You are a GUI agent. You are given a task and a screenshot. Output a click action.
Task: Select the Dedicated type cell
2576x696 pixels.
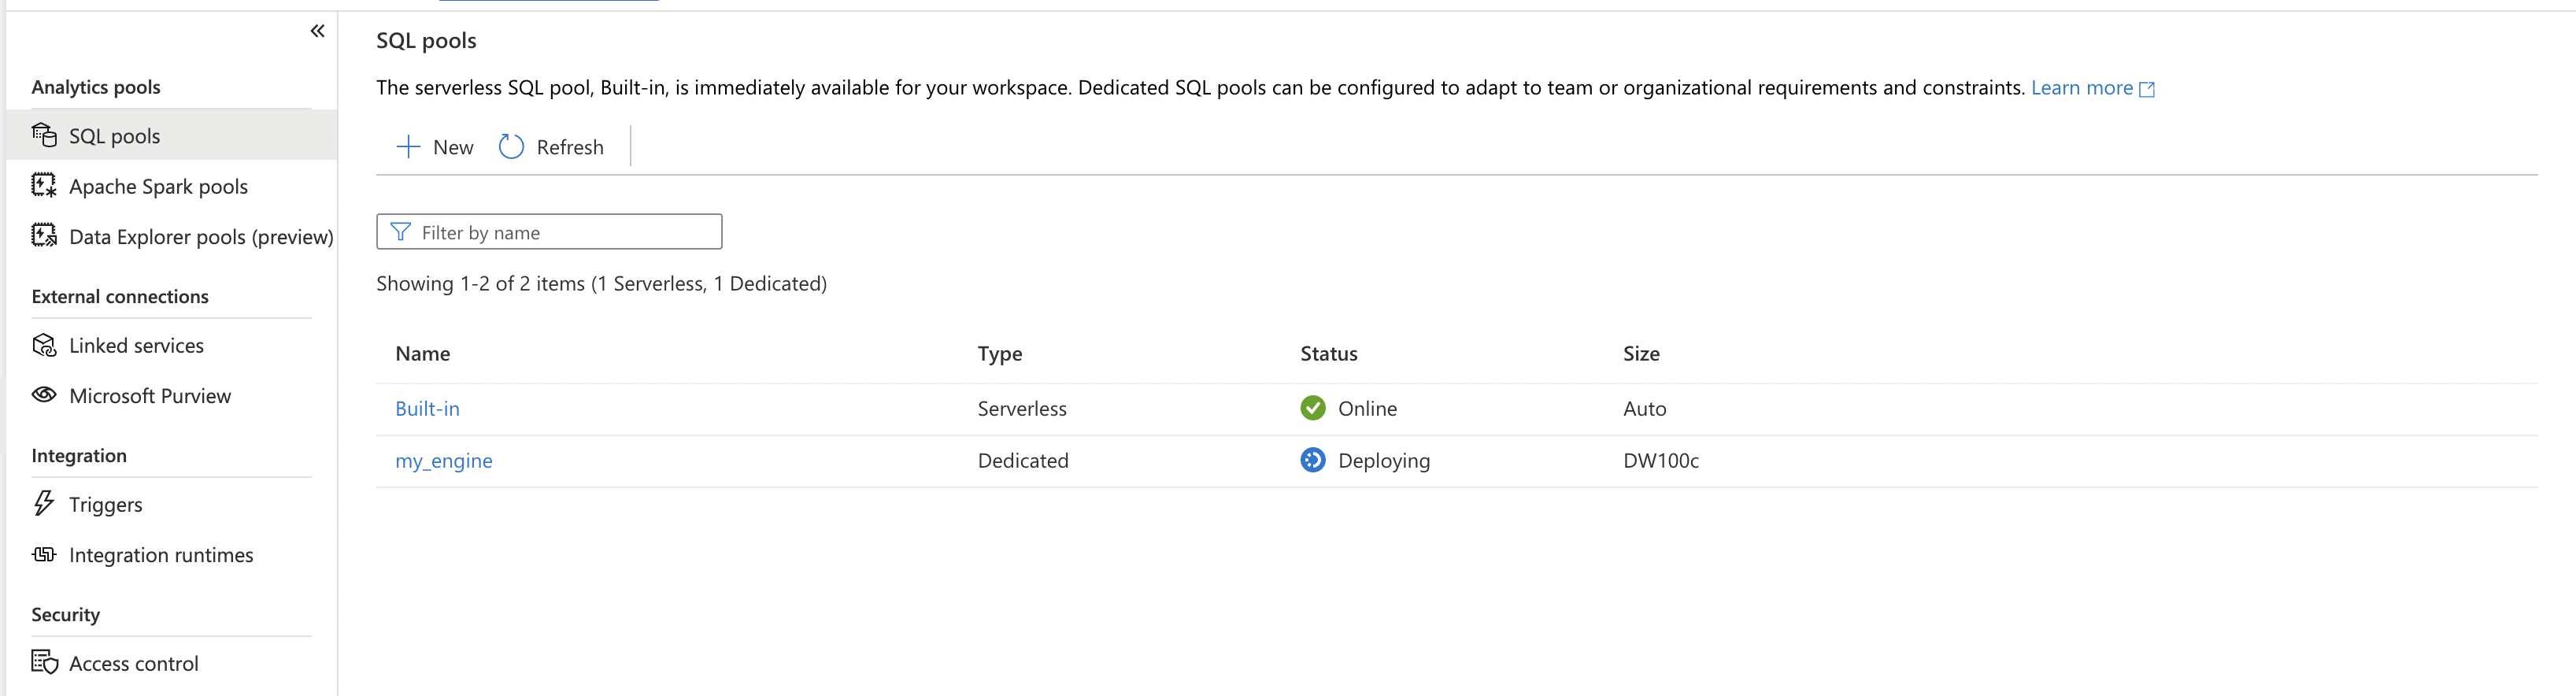[1023, 460]
